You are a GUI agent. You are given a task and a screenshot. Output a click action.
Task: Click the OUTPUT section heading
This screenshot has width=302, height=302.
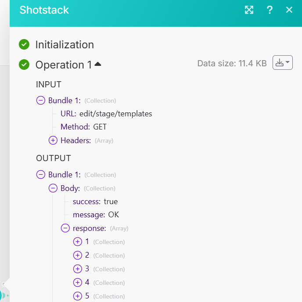pyautogui.click(x=54, y=158)
